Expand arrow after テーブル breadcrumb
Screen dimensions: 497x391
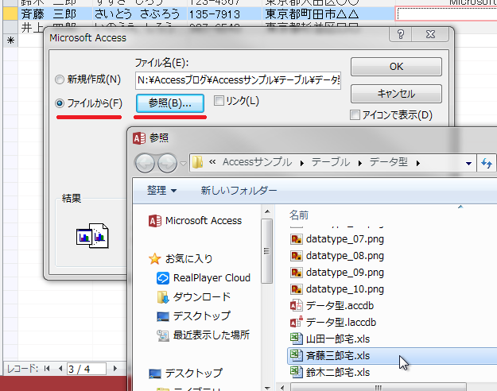[360, 163]
